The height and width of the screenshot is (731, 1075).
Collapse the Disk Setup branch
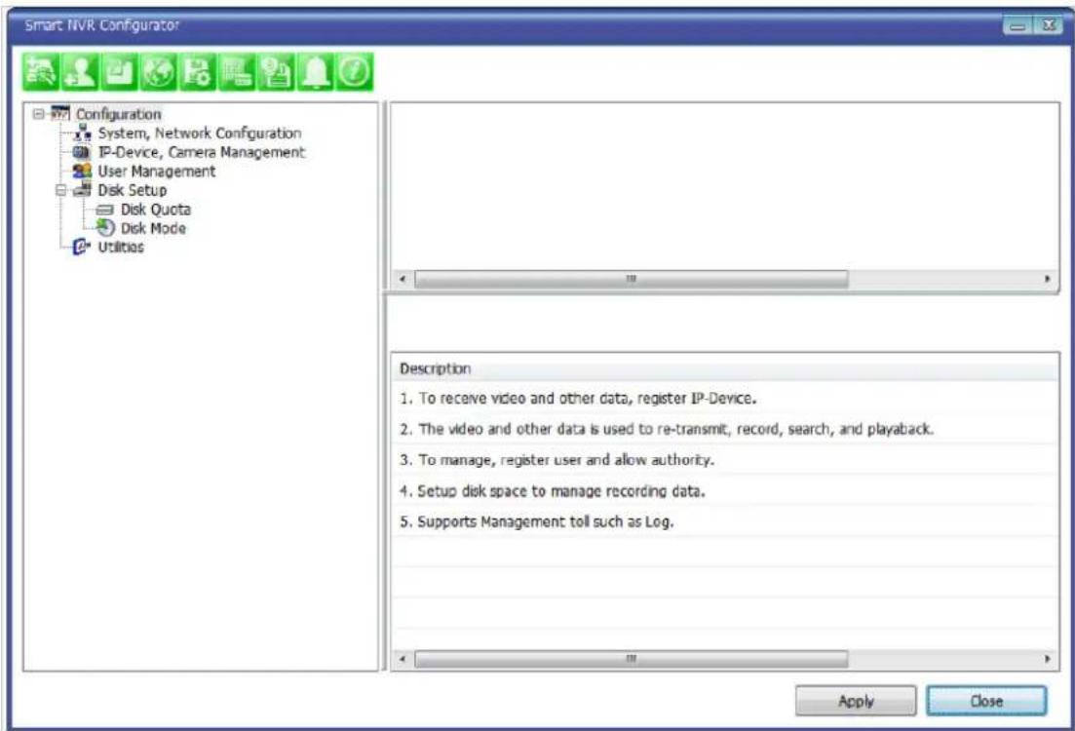[61, 190]
